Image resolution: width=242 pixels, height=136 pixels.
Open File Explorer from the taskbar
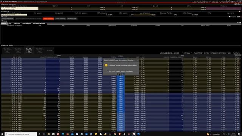click(x=49, y=134)
